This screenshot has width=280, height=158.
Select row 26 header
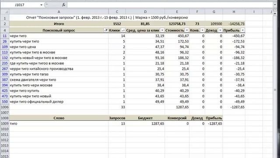(5, 41)
